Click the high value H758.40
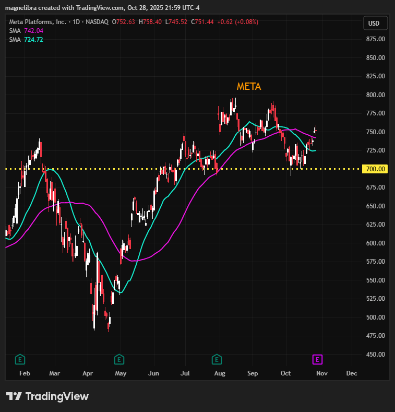The image size is (395, 412). pos(150,22)
